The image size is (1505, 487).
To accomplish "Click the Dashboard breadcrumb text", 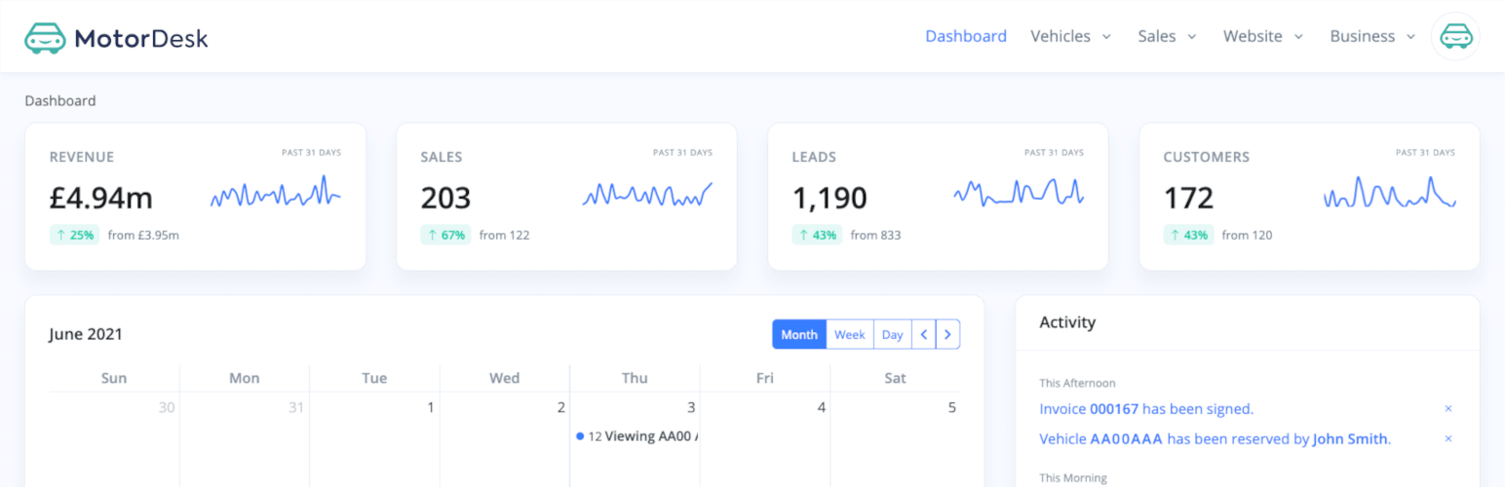I will (x=60, y=100).
